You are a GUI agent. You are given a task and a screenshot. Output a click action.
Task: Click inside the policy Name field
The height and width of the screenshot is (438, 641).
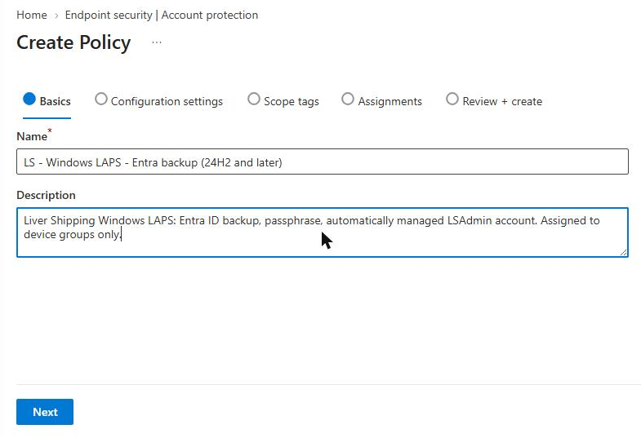point(323,161)
